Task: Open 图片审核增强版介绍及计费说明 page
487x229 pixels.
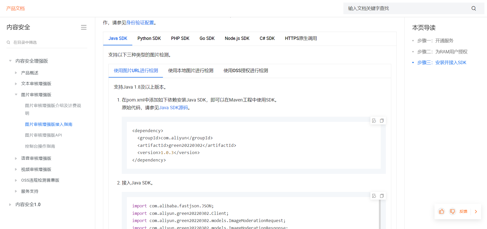Action: click(x=53, y=109)
